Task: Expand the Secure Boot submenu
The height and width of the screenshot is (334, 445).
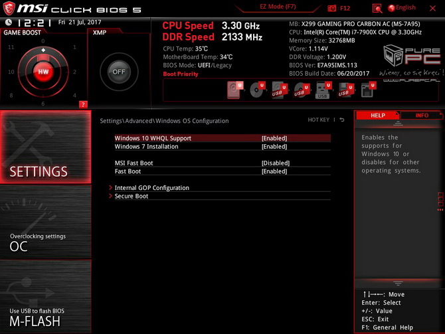Action: [132, 196]
